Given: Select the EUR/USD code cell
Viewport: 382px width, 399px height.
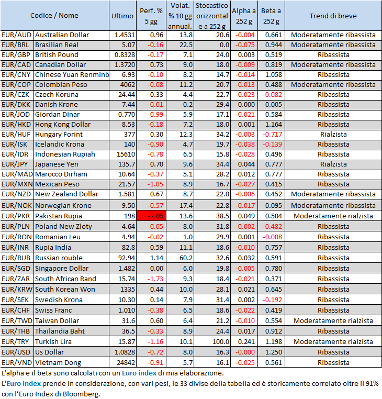Looking at the screenshot, I should [x=17, y=352].
